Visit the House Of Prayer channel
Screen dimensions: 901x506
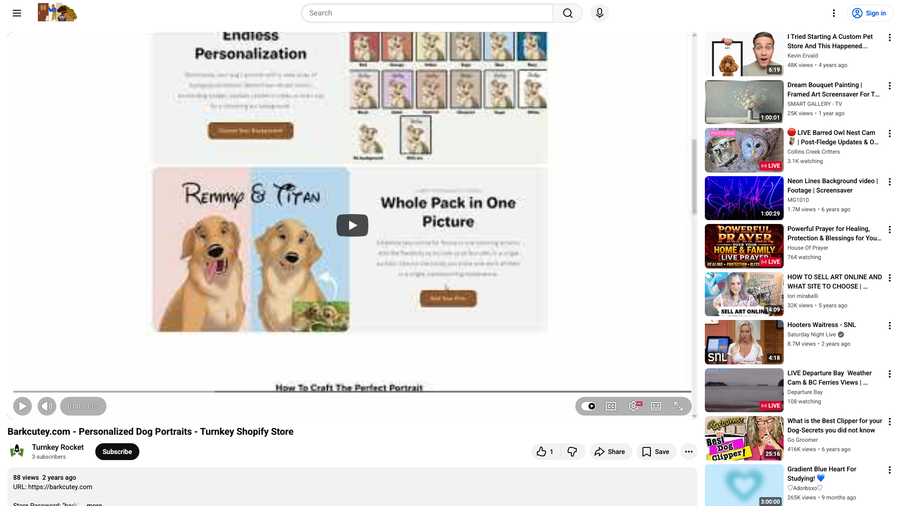(x=808, y=248)
